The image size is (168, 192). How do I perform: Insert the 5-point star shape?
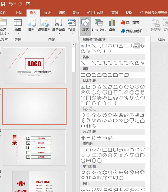(x=99, y=173)
